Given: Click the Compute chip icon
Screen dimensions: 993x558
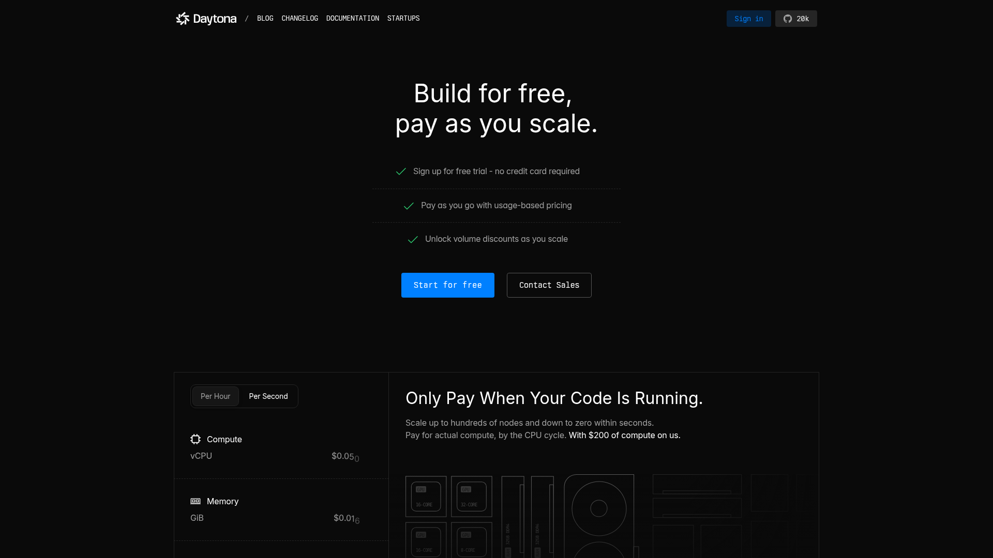Looking at the screenshot, I should (195, 439).
